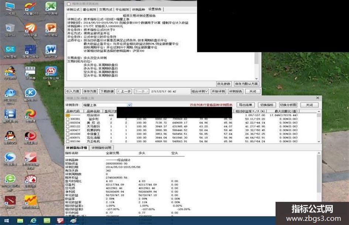Screen dimensions: 349x225
Task: Launch the Kugou music K icon
Action: pyautogui.click(x=31, y=95)
